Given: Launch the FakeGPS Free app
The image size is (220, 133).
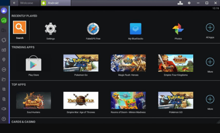Looking at the screenshot, I should click(93, 29).
